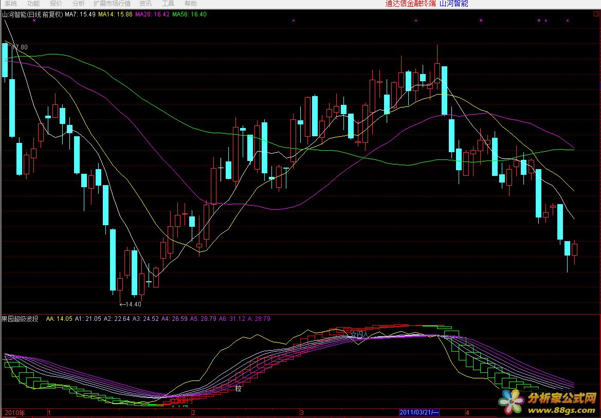Open the 报价 menu

pyautogui.click(x=56, y=4)
